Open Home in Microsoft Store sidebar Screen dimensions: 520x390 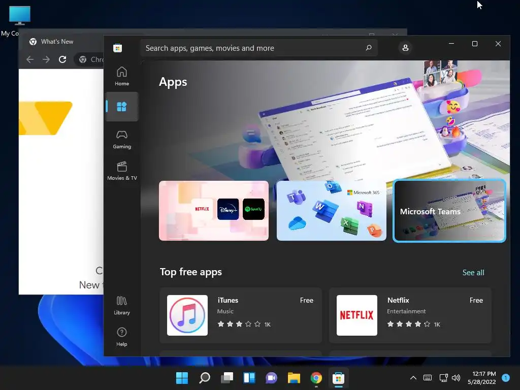pyautogui.click(x=122, y=76)
